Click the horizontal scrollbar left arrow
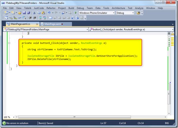The width and height of the screenshot is (178, 128). click(x=17, y=117)
